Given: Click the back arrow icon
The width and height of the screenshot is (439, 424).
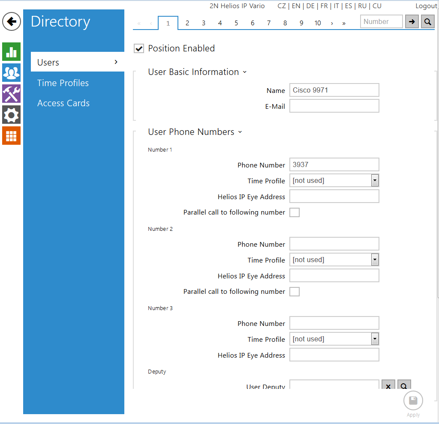Looking at the screenshot, I should tap(12, 21).
